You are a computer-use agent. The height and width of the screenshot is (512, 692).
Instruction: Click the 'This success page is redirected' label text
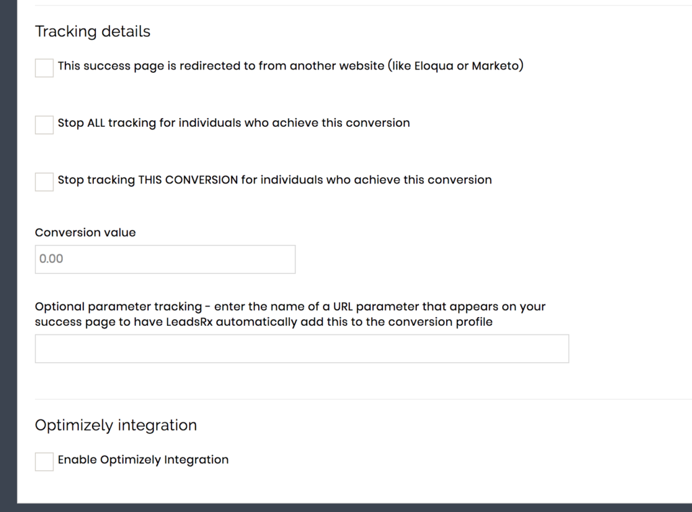pos(221,65)
